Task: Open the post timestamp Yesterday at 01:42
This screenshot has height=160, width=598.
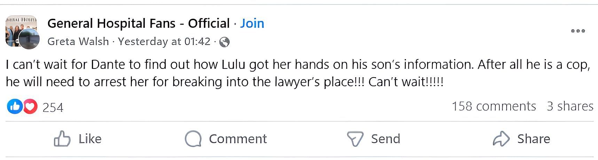Action: point(164,41)
